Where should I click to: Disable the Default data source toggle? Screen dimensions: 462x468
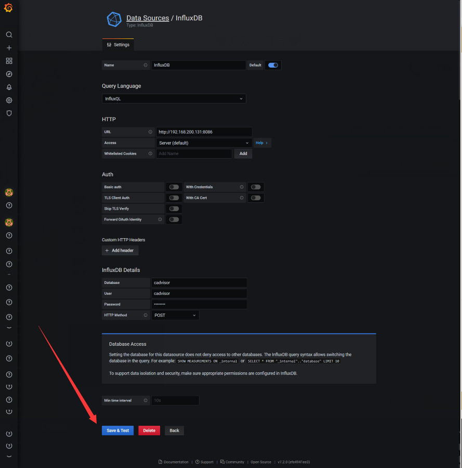click(x=273, y=66)
